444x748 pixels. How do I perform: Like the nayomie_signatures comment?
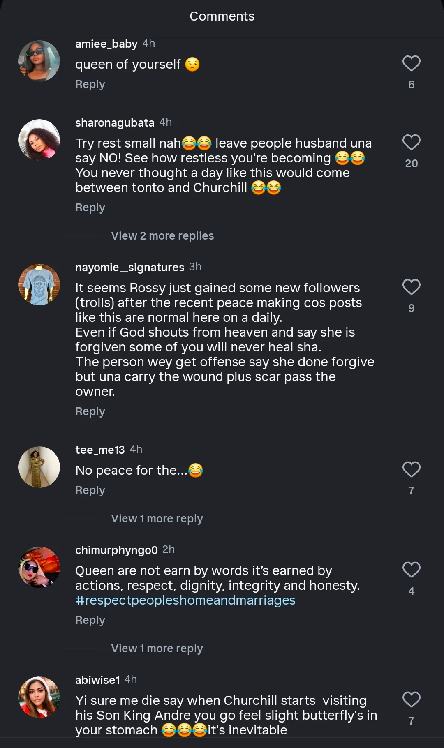(411, 287)
